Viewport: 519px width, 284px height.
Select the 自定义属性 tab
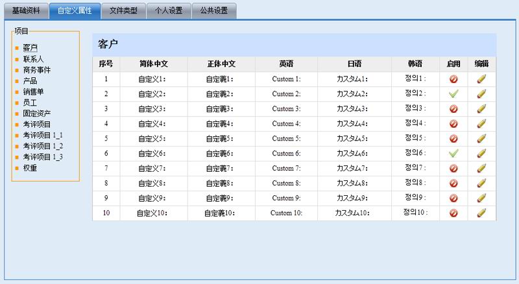75,11
